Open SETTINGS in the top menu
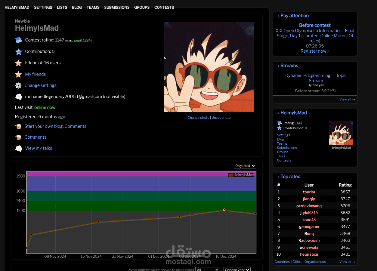The width and height of the screenshot is (377, 271). click(x=43, y=8)
